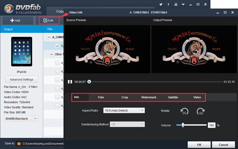Maximize the Video Edit dialog
238x149 pixels.
coord(225,12)
